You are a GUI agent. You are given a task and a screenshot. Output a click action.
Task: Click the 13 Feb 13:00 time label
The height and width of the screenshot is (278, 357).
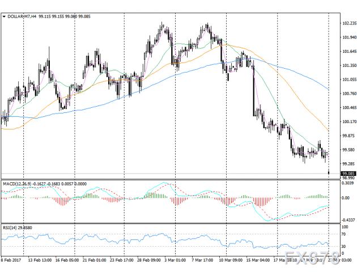(40, 260)
